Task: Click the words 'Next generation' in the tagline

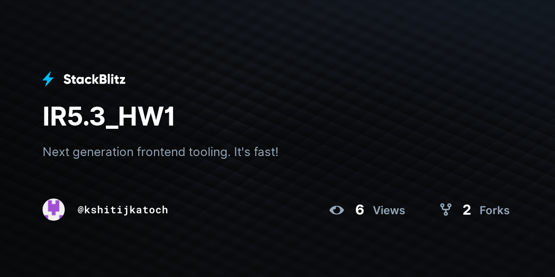Action: point(88,152)
